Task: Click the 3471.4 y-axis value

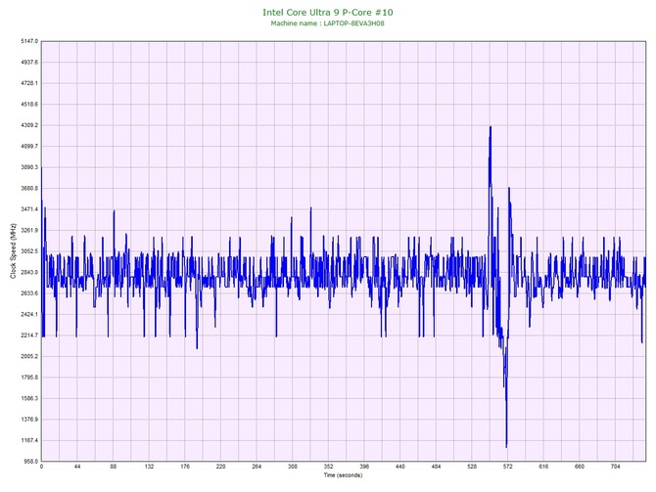Action: coord(29,209)
